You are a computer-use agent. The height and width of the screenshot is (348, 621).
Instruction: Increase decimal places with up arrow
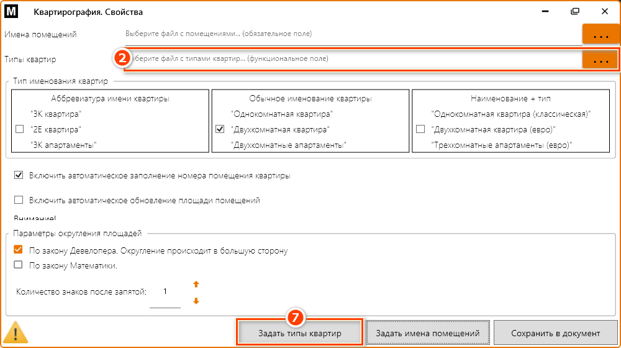point(196,285)
